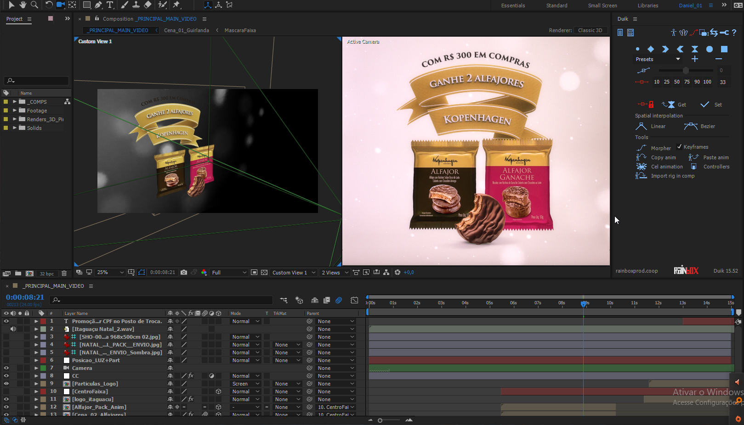Open the Duik help question mark
Screen dimensions: 744x425
pyautogui.click(x=734, y=33)
